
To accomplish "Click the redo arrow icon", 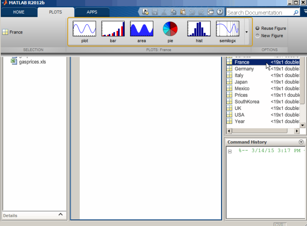I will [201, 12].
